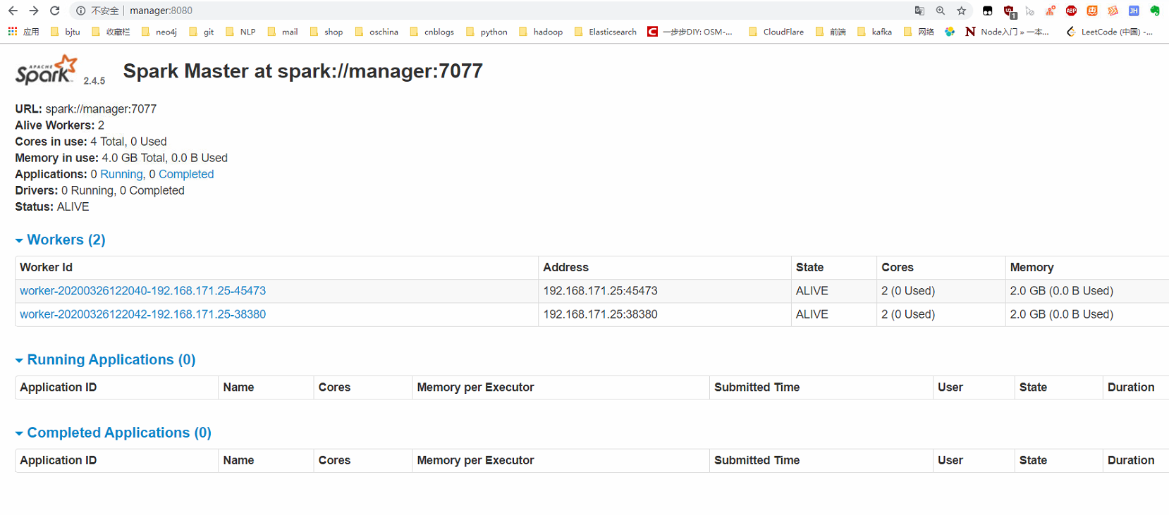Open the 前端 bookmark folder

pos(831,32)
